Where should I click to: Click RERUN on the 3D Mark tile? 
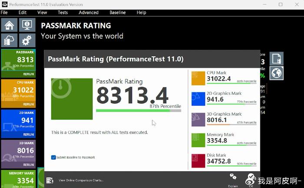[x=29, y=165]
